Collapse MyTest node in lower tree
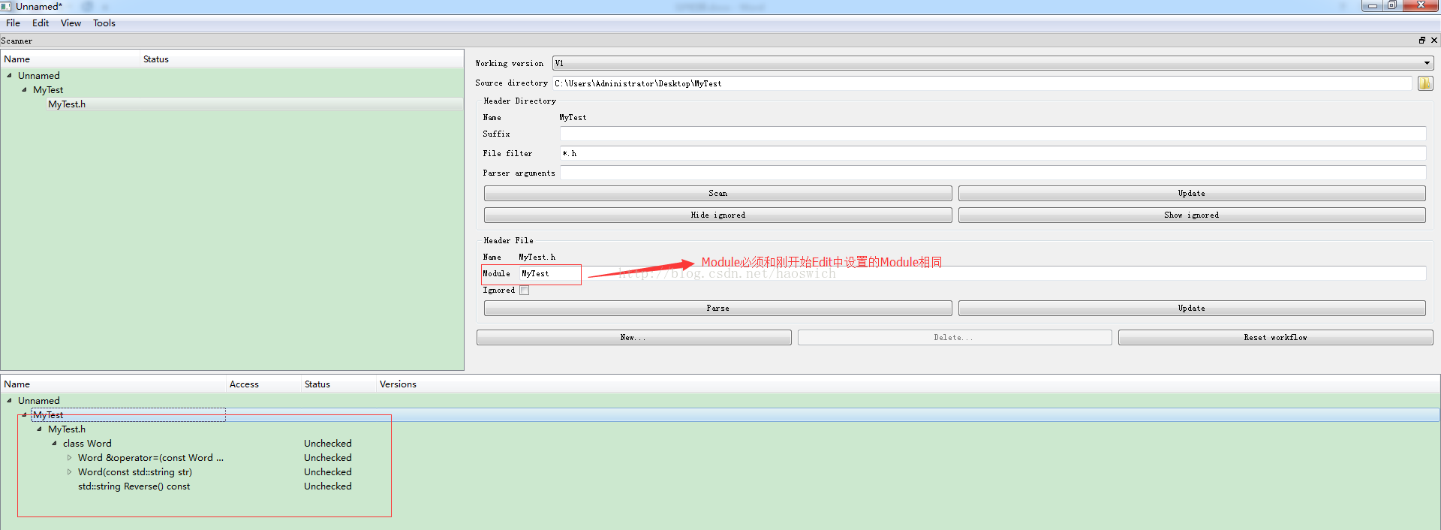The width and height of the screenshot is (1441, 530). coord(24,414)
